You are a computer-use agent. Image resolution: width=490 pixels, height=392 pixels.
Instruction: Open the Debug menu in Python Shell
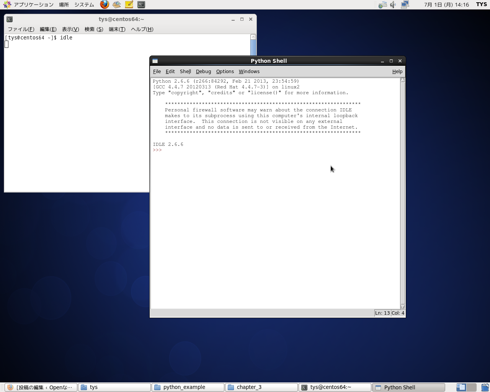coord(203,72)
